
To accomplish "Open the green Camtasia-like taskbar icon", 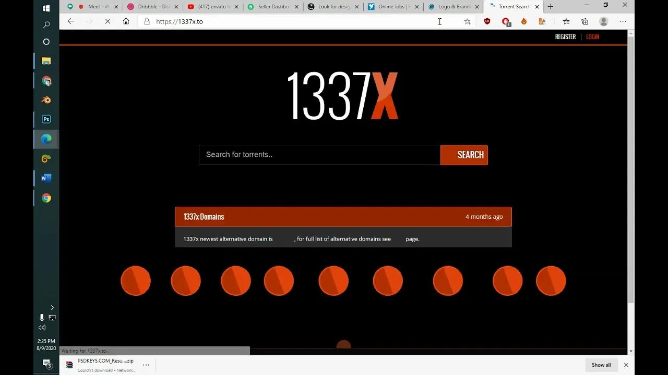I will tap(46, 159).
